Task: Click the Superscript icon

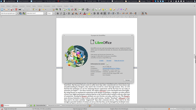Action: [73, 13]
